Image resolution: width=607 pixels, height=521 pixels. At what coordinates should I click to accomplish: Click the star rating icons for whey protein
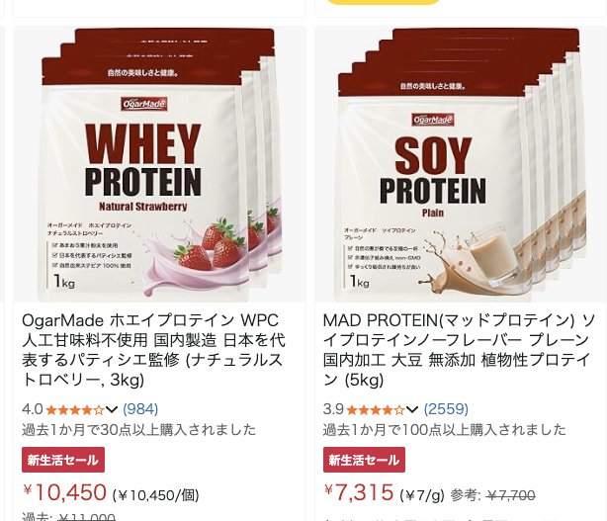(x=75, y=409)
